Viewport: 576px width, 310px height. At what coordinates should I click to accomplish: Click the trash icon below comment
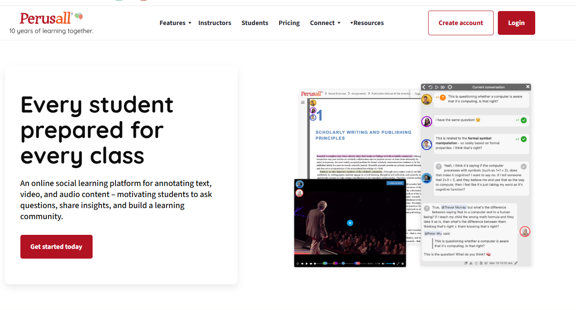click(x=481, y=263)
